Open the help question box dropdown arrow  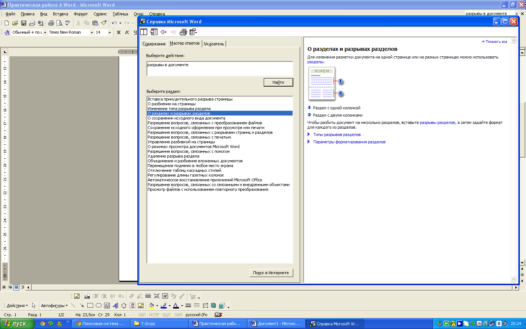click(x=517, y=14)
